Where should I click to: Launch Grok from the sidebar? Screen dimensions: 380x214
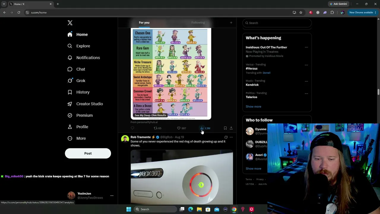click(x=76, y=81)
